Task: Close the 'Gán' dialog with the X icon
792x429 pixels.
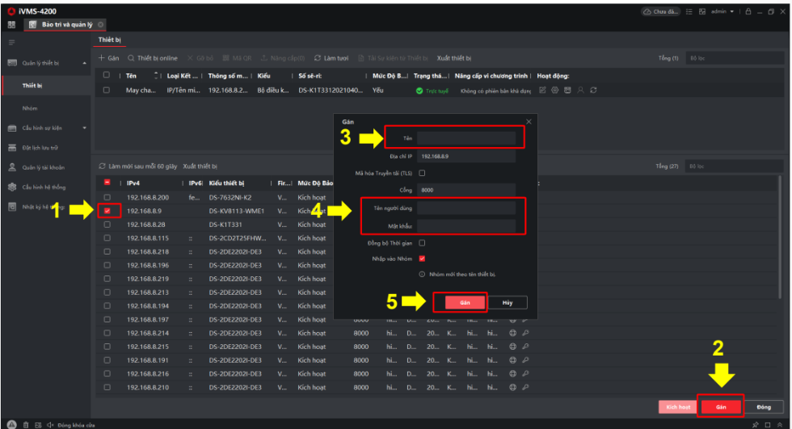Action: pos(529,121)
